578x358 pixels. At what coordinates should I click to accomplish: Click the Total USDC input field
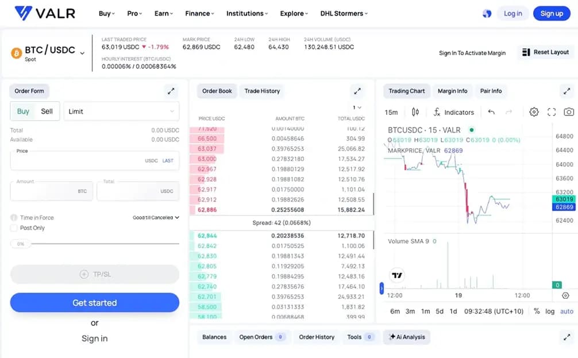pyautogui.click(x=138, y=191)
